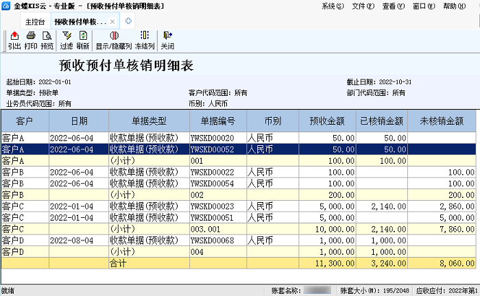Switch to the 主控台 tab
Screen dimensions: 480x296
coord(35,22)
